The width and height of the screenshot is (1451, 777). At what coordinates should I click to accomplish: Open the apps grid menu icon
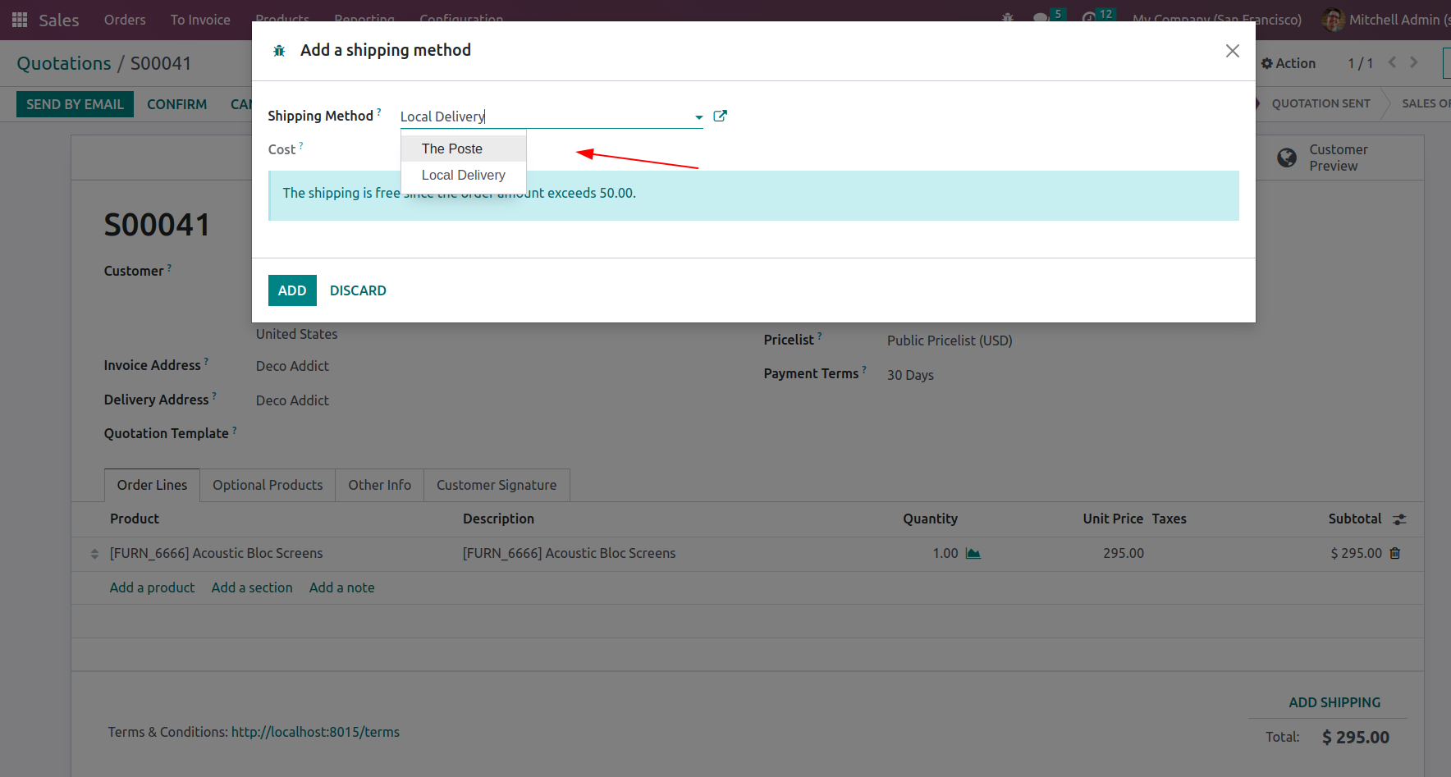[20, 19]
